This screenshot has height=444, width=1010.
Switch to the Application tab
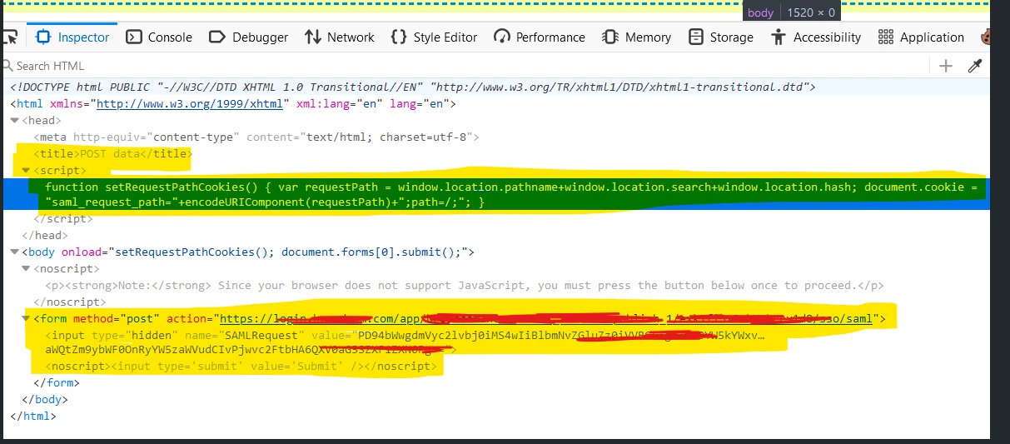pos(921,37)
